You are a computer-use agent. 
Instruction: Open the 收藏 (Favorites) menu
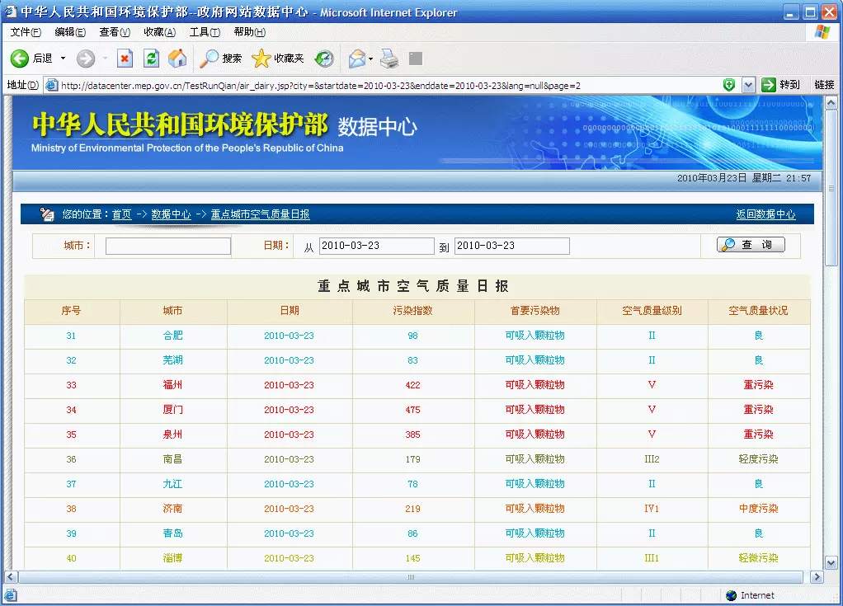(160, 32)
